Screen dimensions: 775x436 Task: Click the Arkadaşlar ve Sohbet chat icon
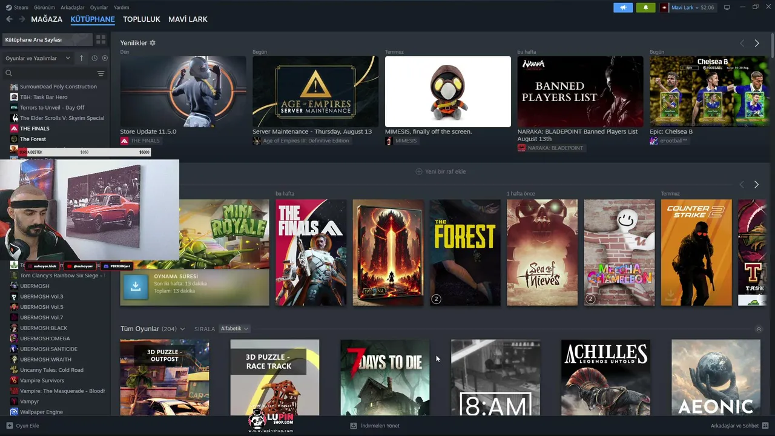tap(765, 426)
